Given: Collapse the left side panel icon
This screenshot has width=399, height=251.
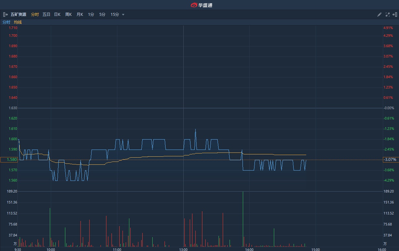Looking at the screenshot, I should coord(5,15).
